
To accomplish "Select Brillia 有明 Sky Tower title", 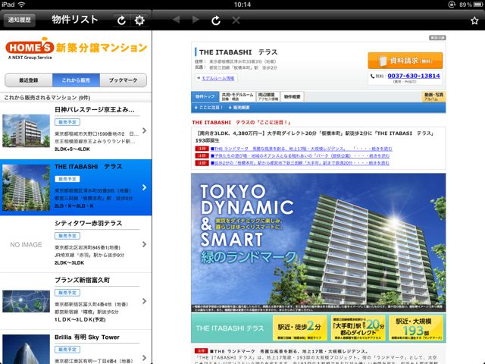I will pyautogui.click(x=87, y=337).
